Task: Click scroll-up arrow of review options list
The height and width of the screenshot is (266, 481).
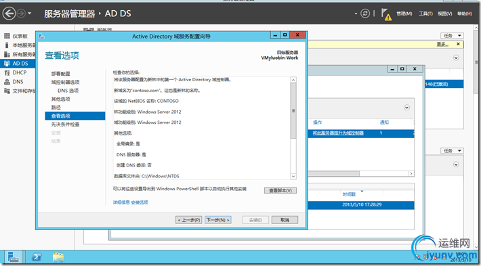Action: coord(293,80)
